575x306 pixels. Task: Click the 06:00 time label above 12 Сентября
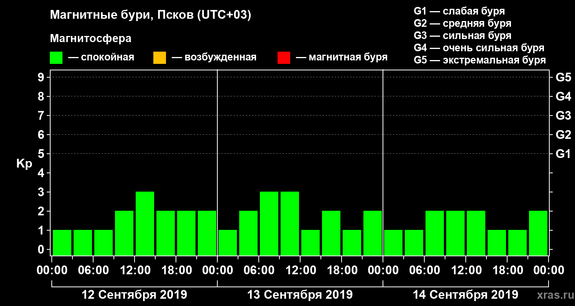[x=93, y=270]
